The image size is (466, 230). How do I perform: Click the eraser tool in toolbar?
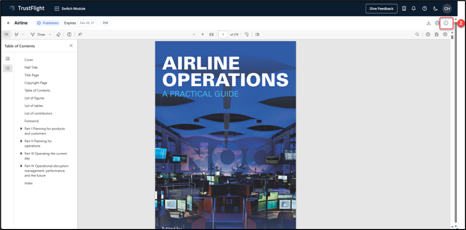(x=58, y=35)
